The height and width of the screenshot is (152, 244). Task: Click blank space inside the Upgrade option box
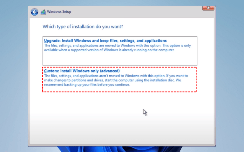tap(120, 59)
